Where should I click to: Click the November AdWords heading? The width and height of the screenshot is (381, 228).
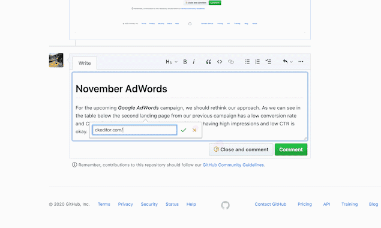[x=121, y=89]
